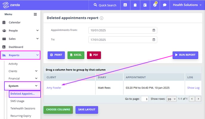Collapse the System reports chevron
This screenshot has height=119, width=205.
[36, 86]
